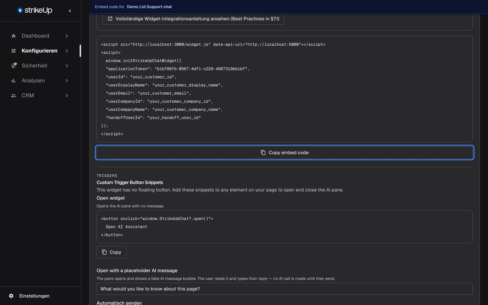
Task: Expand the Konfigurieren menu chevron
Action: pyautogui.click(x=67, y=51)
